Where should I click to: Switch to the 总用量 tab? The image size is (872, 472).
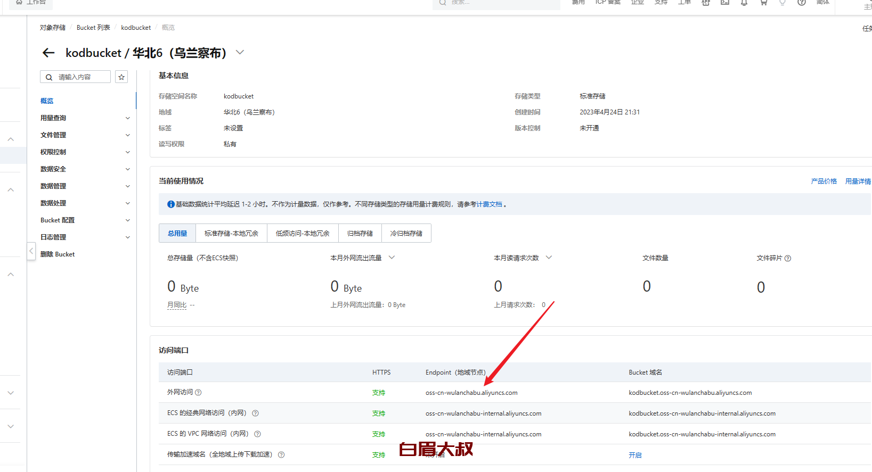tap(177, 234)
